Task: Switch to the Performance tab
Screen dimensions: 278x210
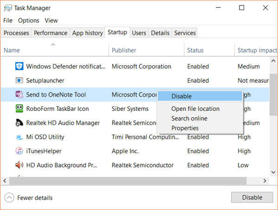Action: tap(51, 33)
